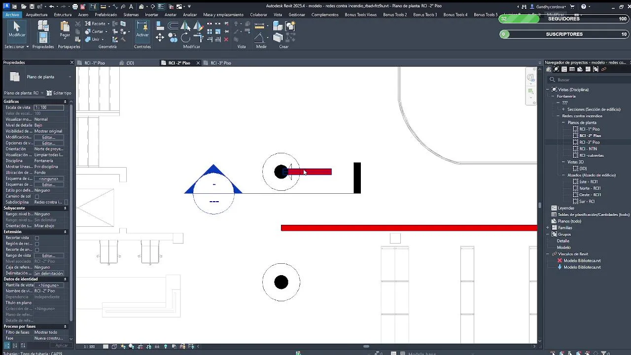
Task: Click the Buscar search field in project browser
Action: coord(589,80)
